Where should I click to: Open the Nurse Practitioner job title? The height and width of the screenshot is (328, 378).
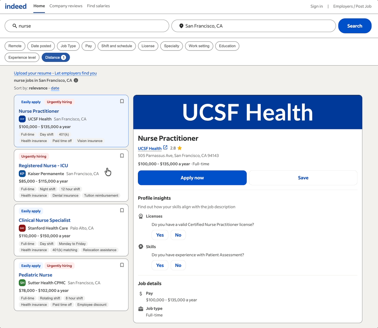pos(39,111)
